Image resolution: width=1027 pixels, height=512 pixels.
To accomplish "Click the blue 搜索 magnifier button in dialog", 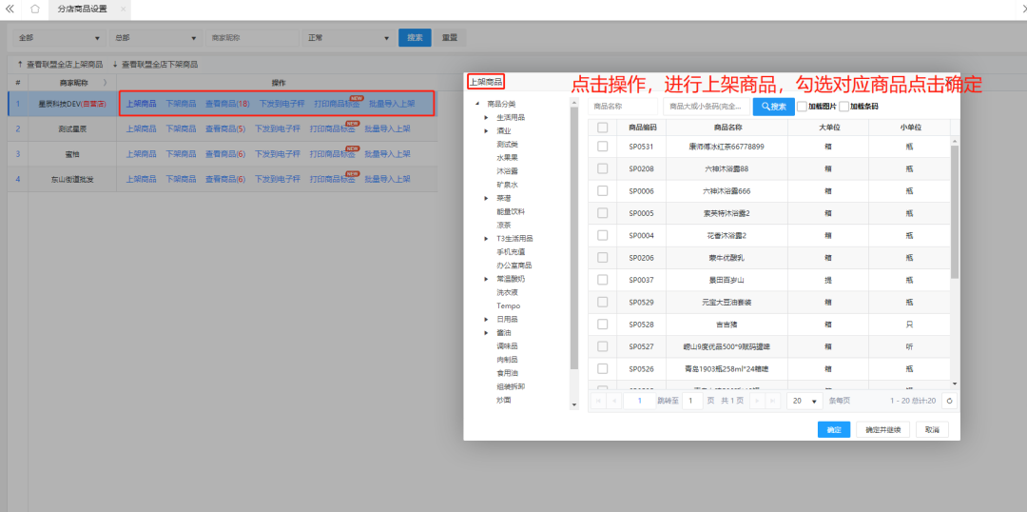I will [772, 107].
